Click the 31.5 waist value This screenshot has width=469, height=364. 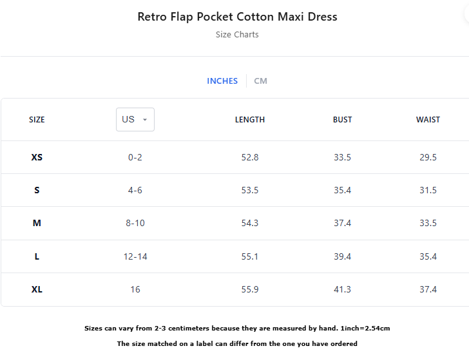[x=428, y=190]
